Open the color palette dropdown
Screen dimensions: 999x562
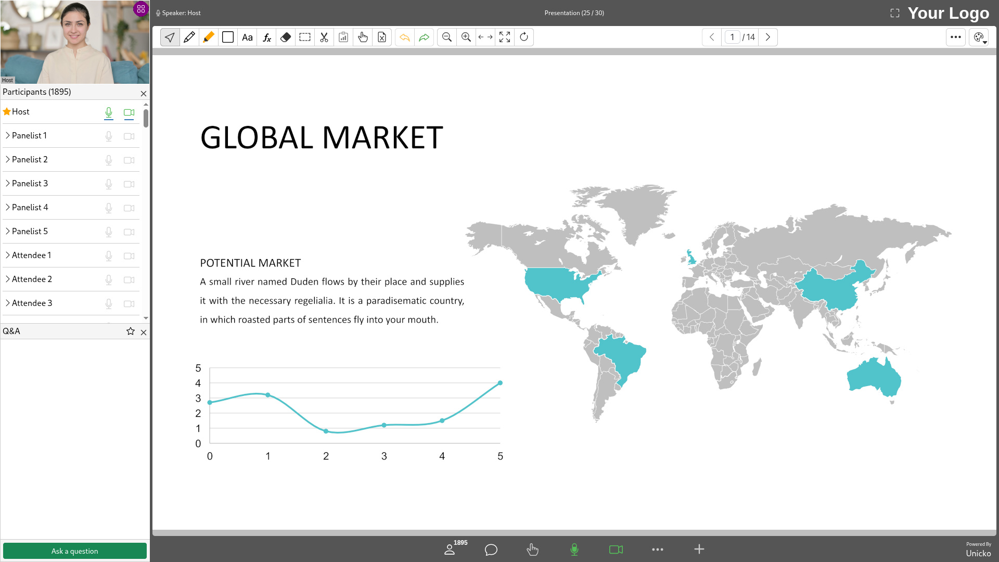979,37
